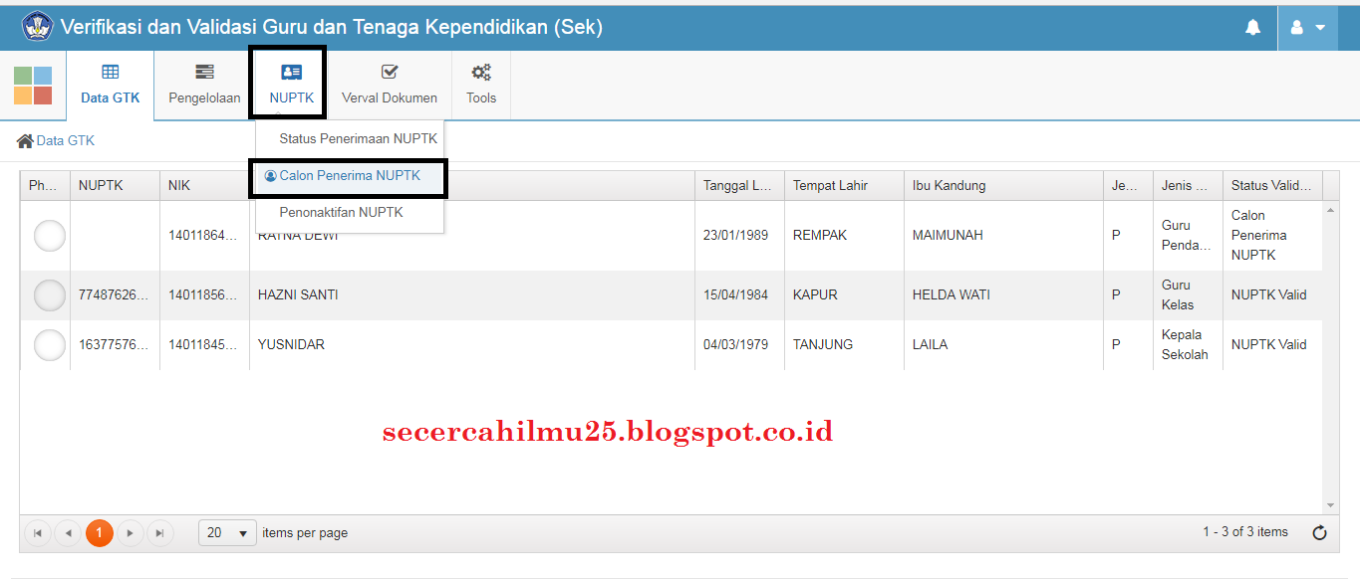Go to first page button
The image size is (1360, 580).
(x=37, y=533)
